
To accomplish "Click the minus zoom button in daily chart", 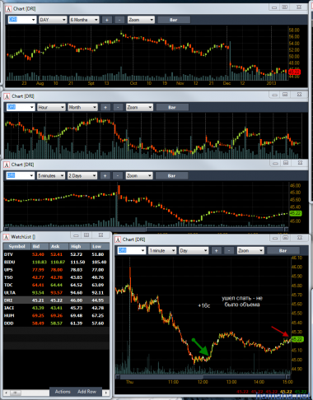I will pyautogui.click(x=119, y=20).
